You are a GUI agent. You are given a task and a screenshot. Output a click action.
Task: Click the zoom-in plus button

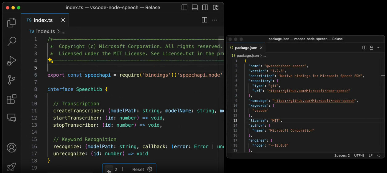(x=123, y=169)
